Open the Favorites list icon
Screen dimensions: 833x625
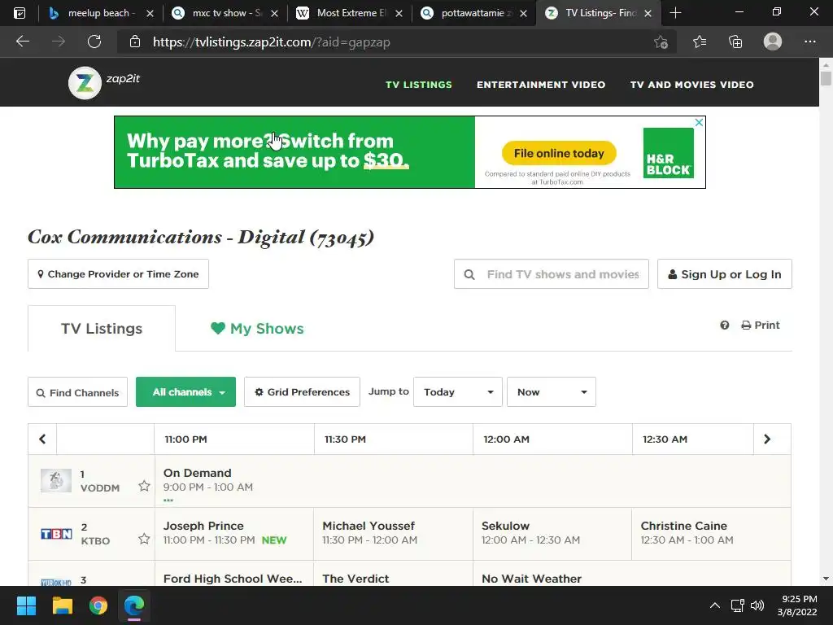pos(699,42)
